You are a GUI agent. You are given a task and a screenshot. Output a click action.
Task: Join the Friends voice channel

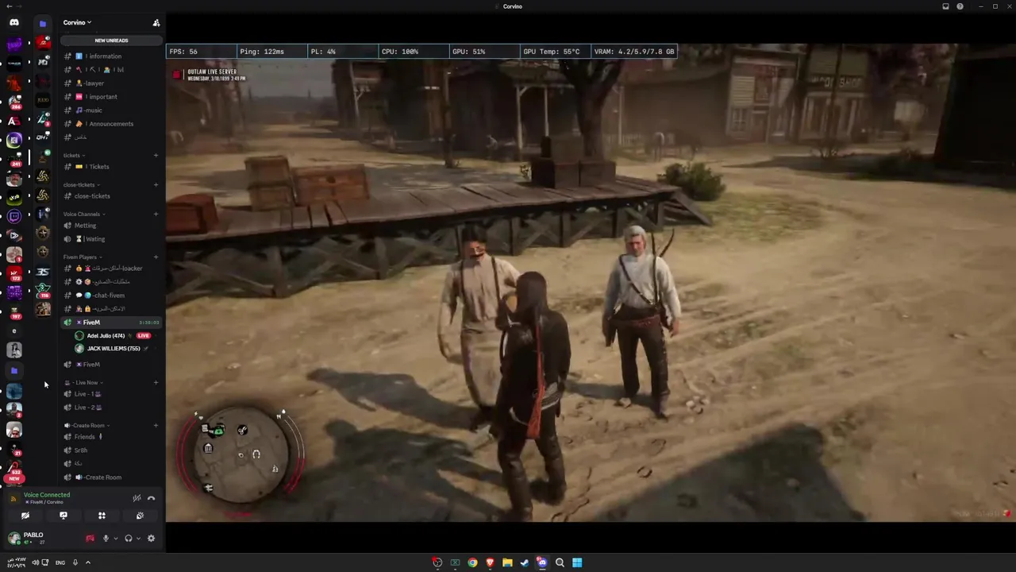(x=111, y=437)
